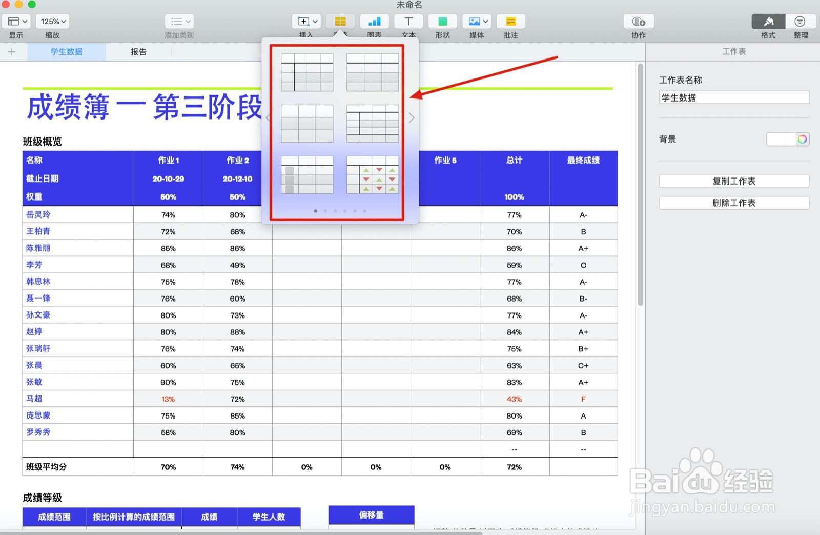The image size is (820, 535).
Task: Switch to the 报告 sheet tab
Action: (138, 51)
